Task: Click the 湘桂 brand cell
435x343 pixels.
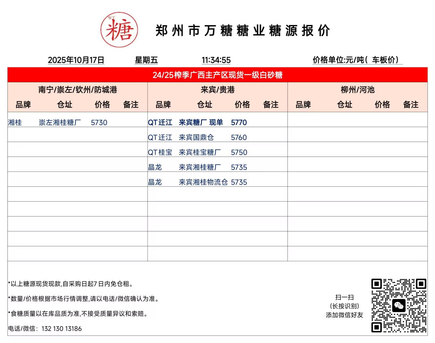Action: click(15, 123)
